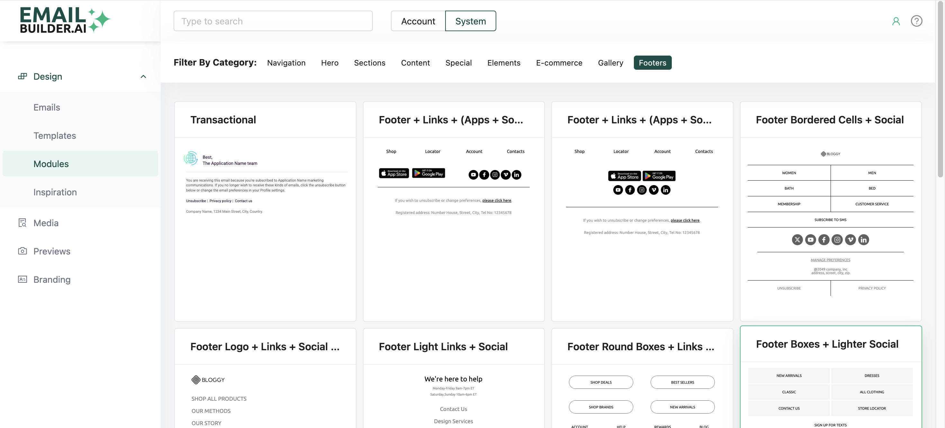The height and width of the screenshot is (428, 945).
Task: Click the page vertical scrollbar
Action: [x=941, y=88]
